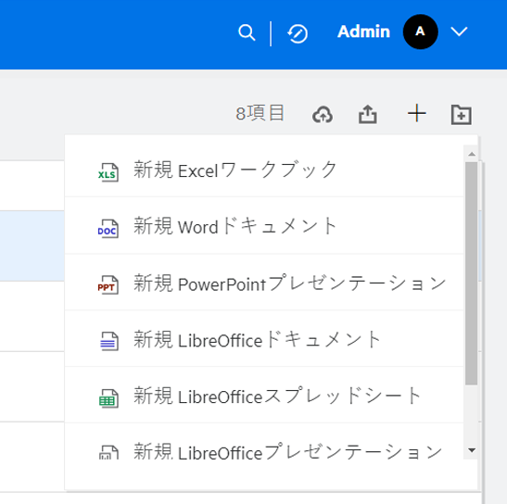Select 新規 Wordドキュメント menu entry
Screen dimensions: 507x504
point(264,226)
